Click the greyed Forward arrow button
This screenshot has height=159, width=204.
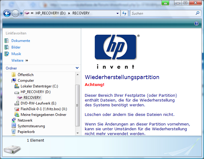pyautogui.click(x=15, y=13)
